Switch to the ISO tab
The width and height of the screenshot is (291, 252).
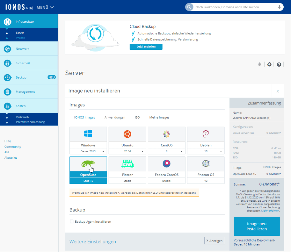(x=137, y=117)
